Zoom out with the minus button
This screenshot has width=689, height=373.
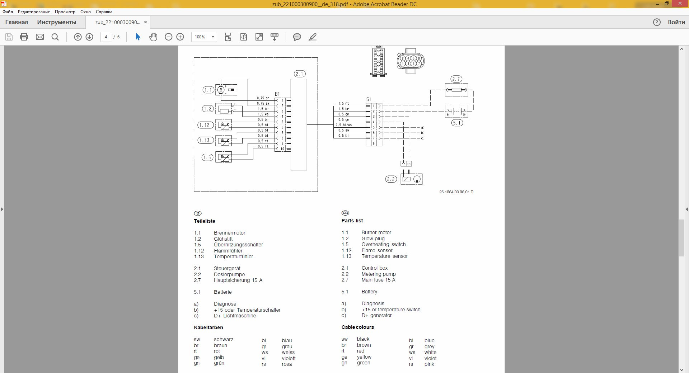pos(169,37)
